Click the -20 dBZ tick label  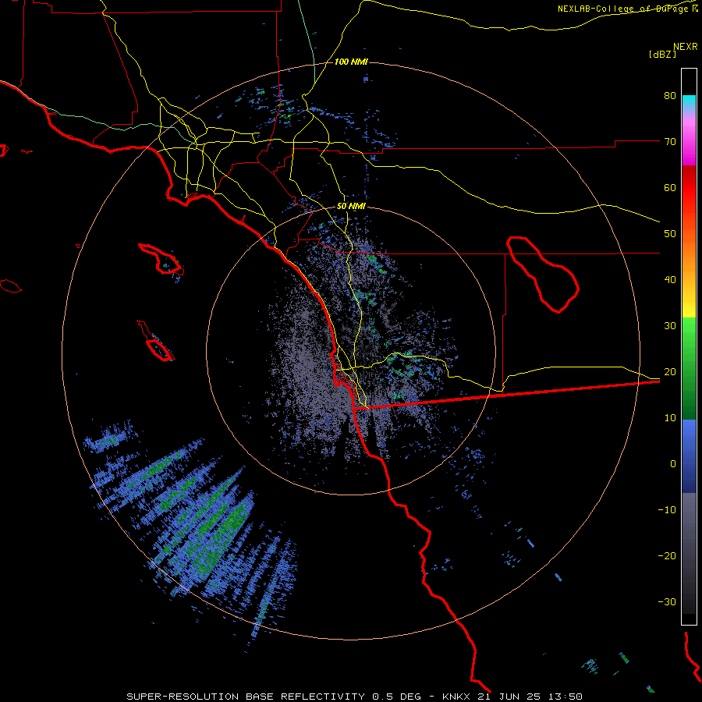[667, 555]
